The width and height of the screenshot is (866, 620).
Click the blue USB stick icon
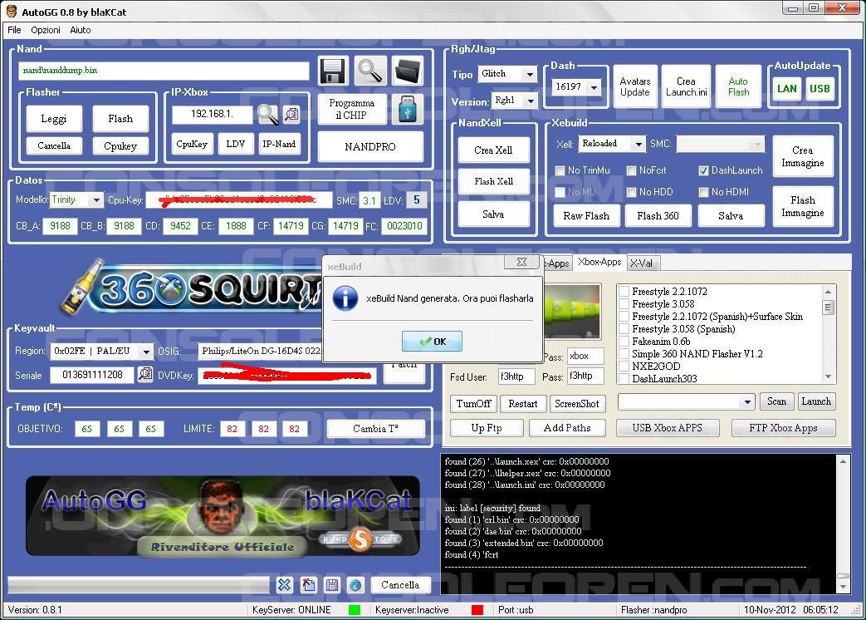pos(408,108)
